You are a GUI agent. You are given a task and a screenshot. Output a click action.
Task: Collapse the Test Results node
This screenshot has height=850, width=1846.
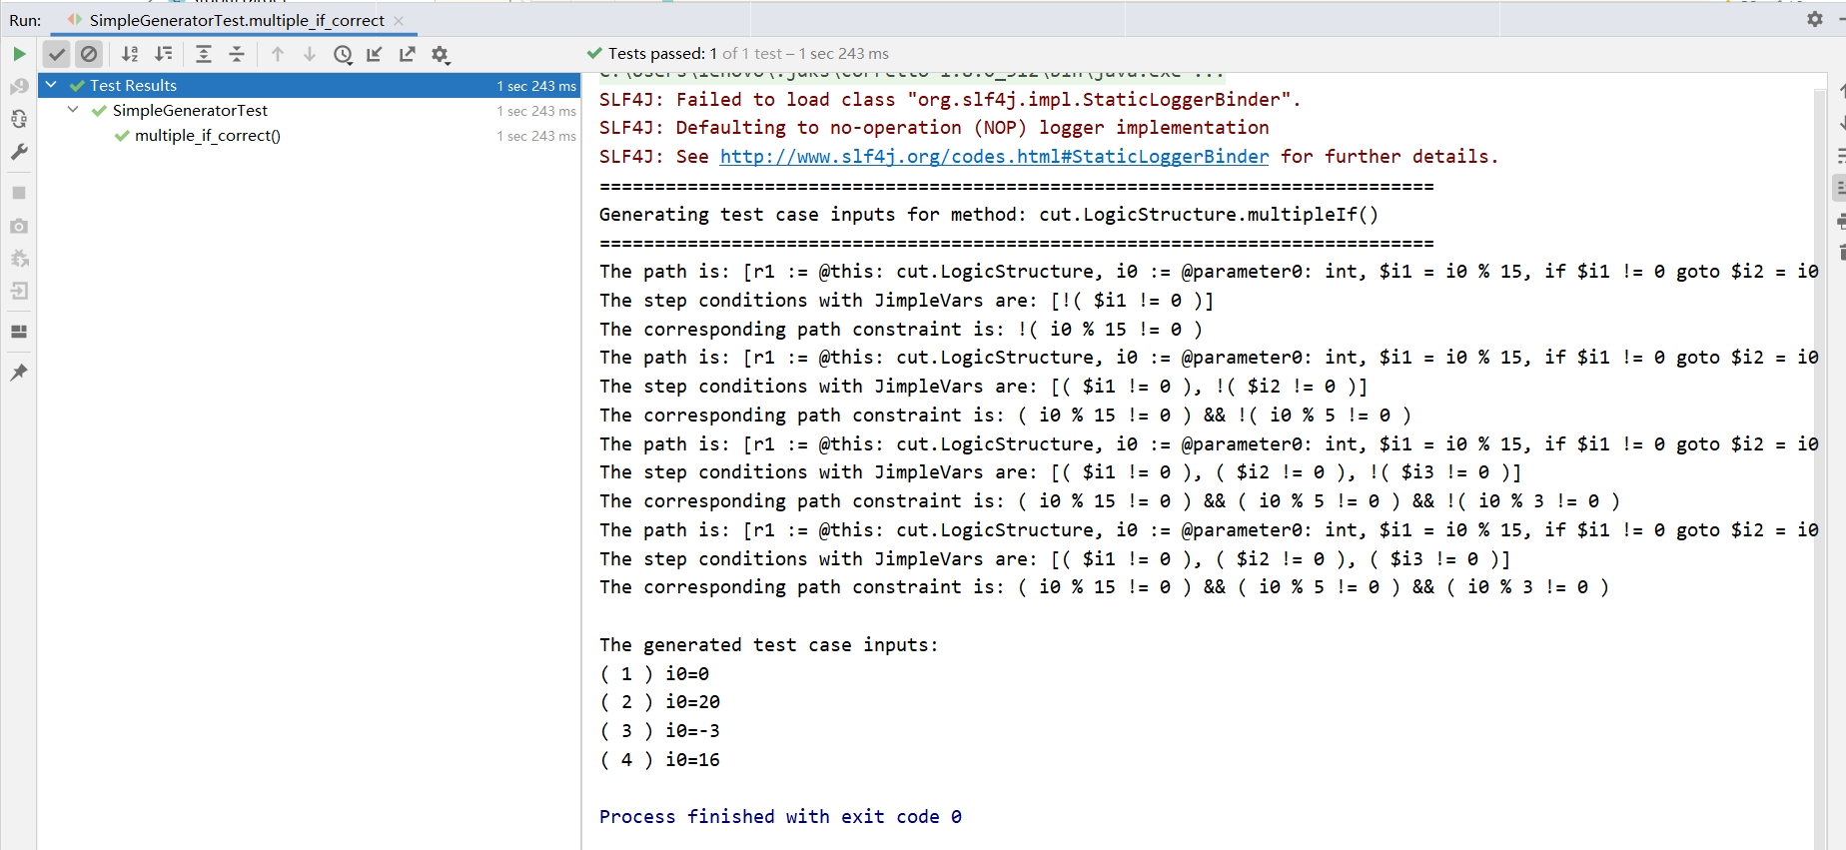coord(51,85)
